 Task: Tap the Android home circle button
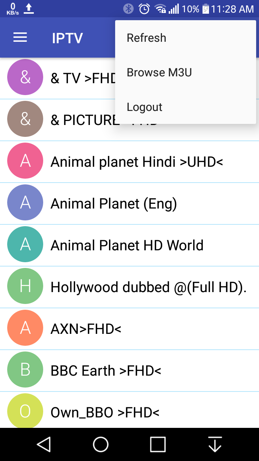(101, 444)
